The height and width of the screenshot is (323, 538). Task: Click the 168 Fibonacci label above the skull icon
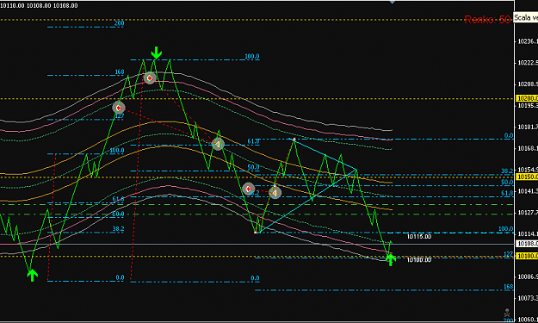coord(509,286)
